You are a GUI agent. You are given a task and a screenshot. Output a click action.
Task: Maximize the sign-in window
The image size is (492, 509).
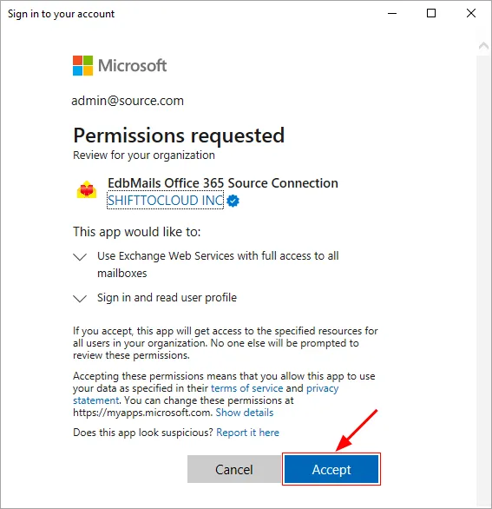pyautogui.click(x=431, y=13)
